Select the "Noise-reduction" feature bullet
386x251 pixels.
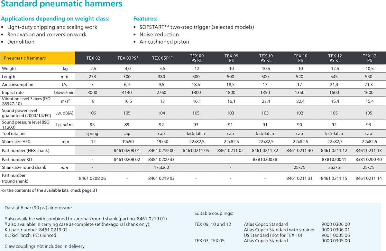[159, 34]
